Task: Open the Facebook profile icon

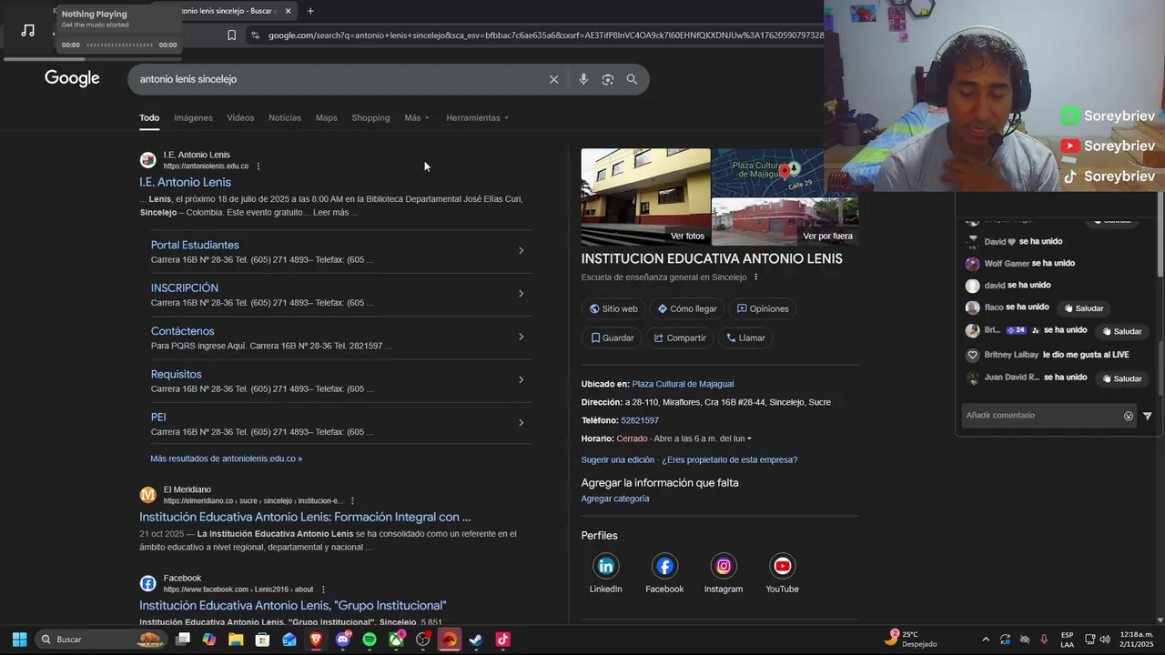Action: coord(664,566)
